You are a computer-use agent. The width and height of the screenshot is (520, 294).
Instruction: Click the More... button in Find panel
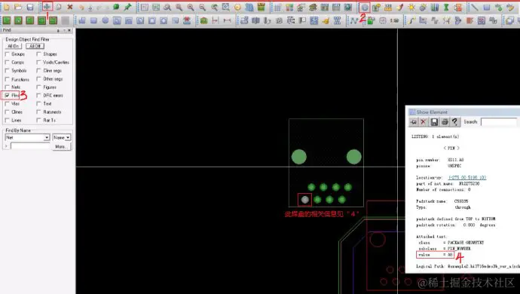pyautogui.click(x=61, y=146)
